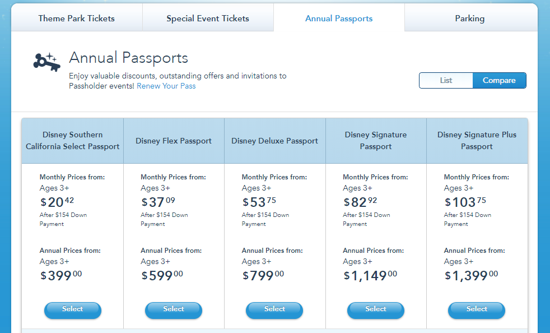Click the Renew Your Pass link
This screenshot has height=333, width=550.
166,86
